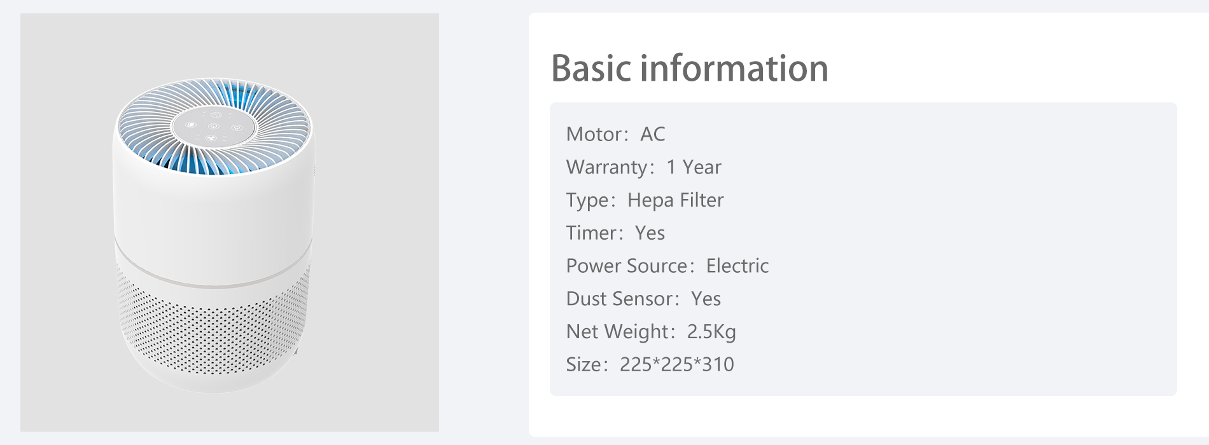Click the white upper body of the purifier

[x=213, y=210]
